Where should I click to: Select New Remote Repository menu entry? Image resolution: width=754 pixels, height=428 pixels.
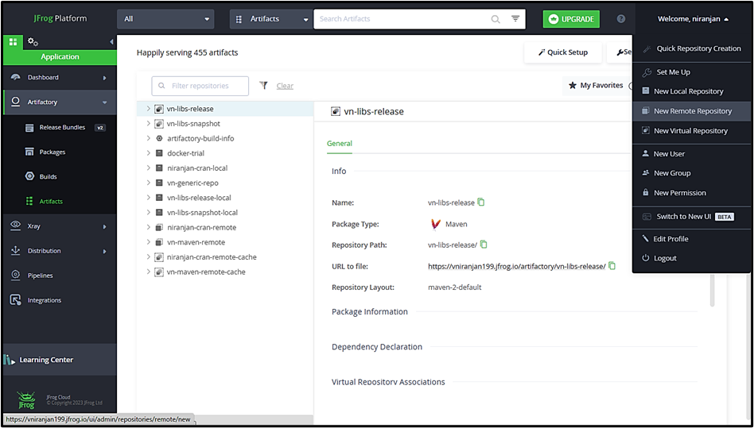(691, 111)
